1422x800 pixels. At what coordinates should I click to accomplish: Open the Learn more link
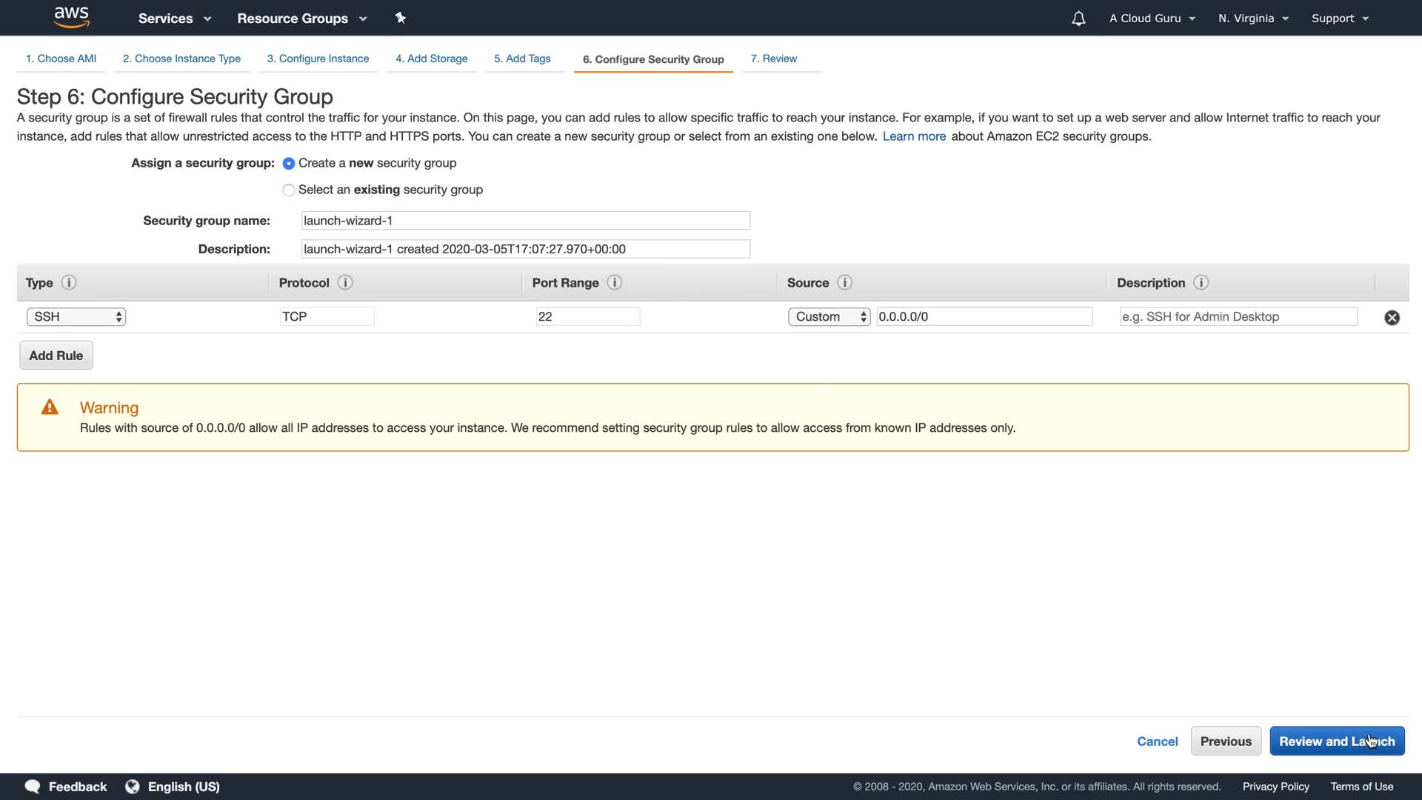coord(914,136)
